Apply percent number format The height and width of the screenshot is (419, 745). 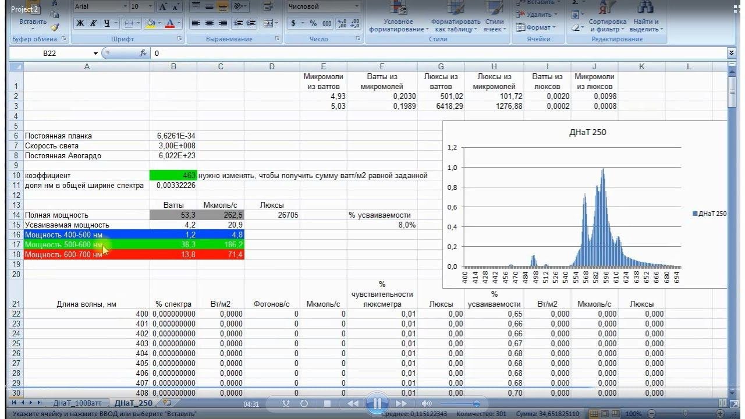[x=313, y=23]
